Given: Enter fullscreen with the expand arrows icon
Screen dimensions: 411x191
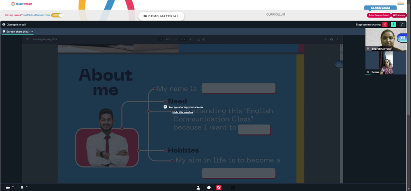Looking at the screenshot, I should tap(402, 25).
